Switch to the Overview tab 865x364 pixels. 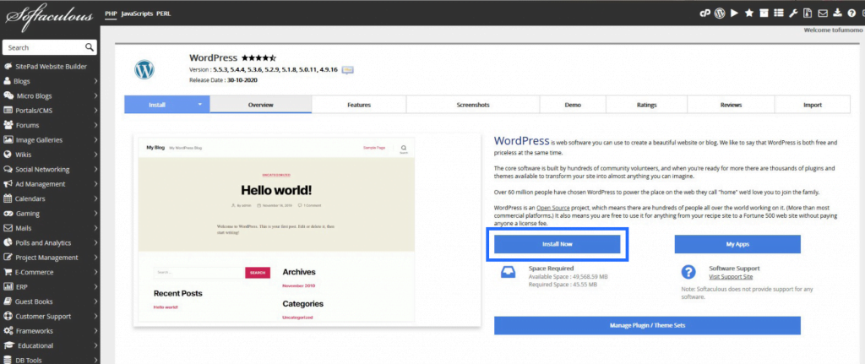pyautogui.click(x=261, y=104)
